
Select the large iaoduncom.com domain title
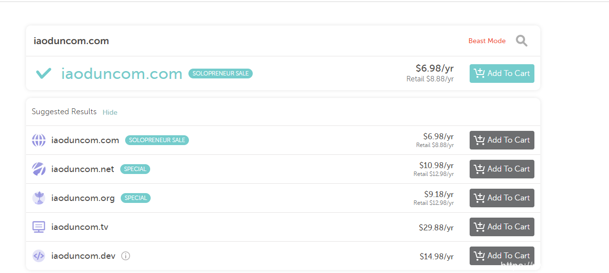pos(122,74)
